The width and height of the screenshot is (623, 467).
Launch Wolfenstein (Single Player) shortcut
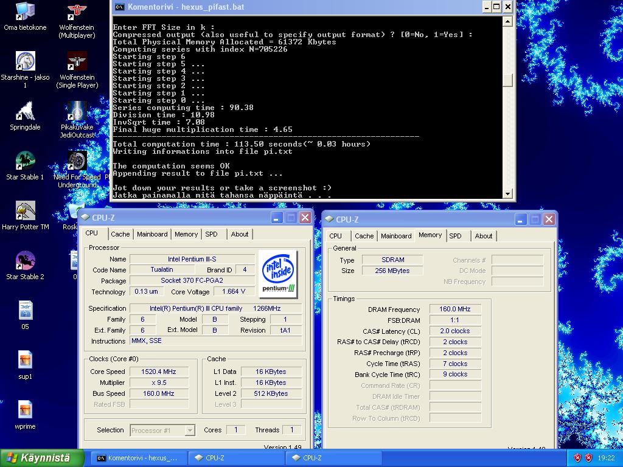77,69
